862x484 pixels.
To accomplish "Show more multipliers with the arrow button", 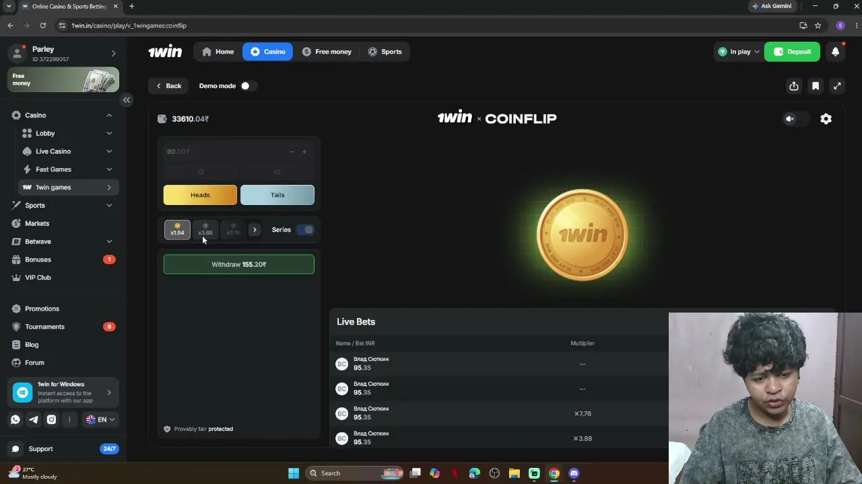I will [x=255, y=230].
